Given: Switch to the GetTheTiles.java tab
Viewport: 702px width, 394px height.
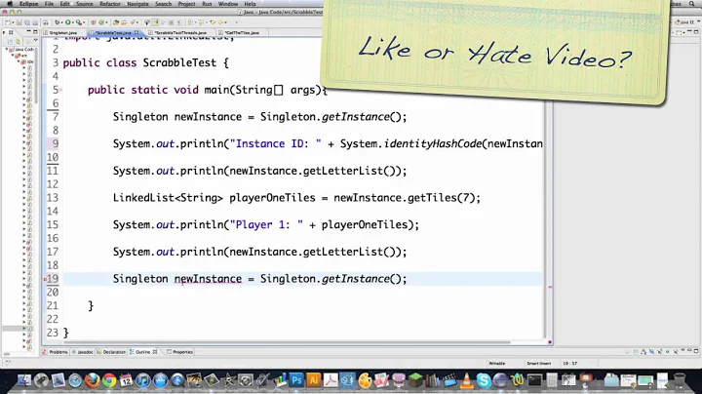Looking at the screenshot, I should coord(242,33).
